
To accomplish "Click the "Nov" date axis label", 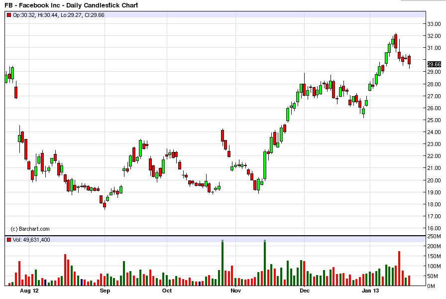I will point(235,291).
